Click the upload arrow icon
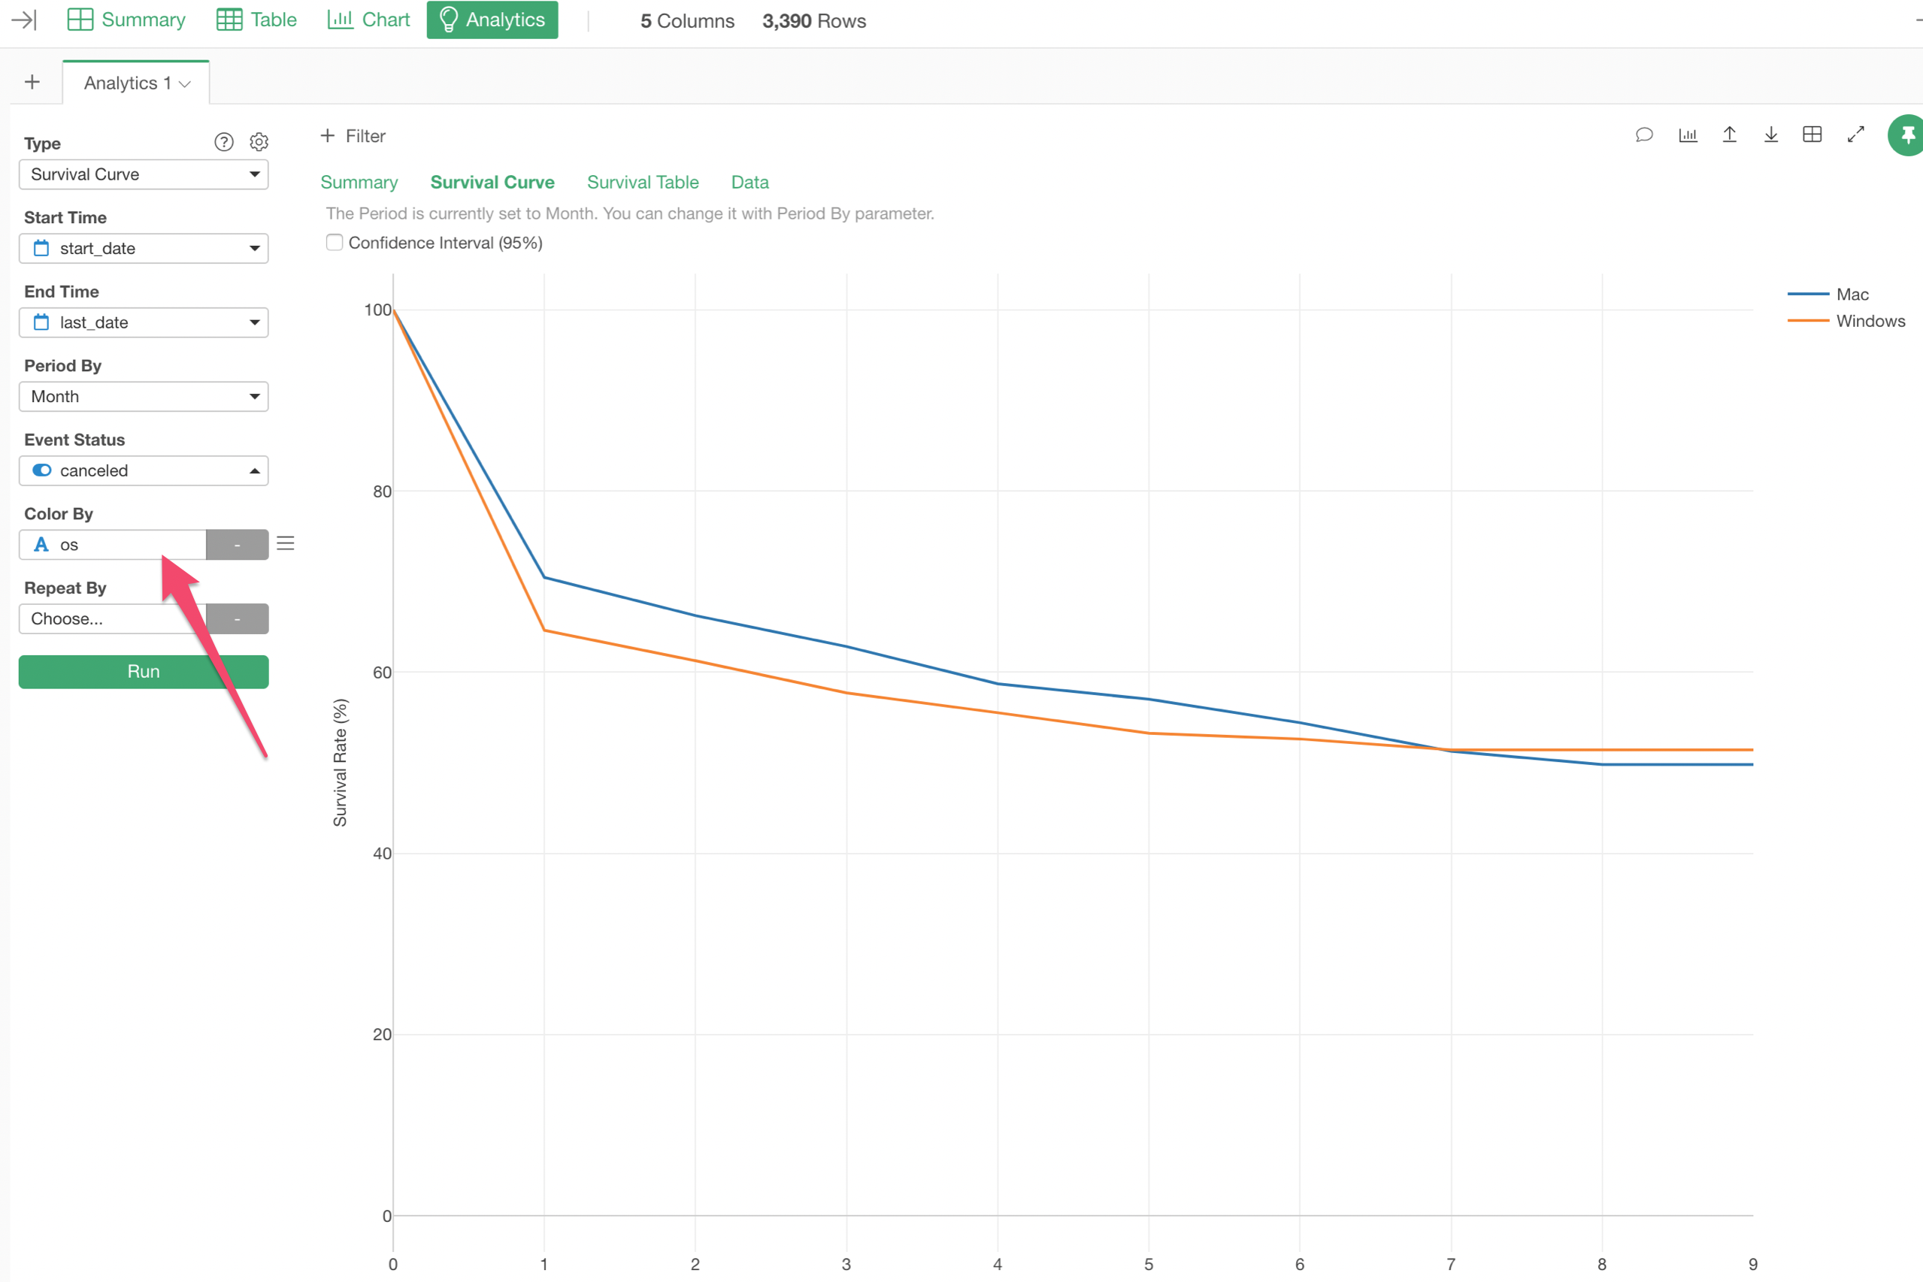Viewport: 1923px width, 1282px height. click(x=1729, y=135)
